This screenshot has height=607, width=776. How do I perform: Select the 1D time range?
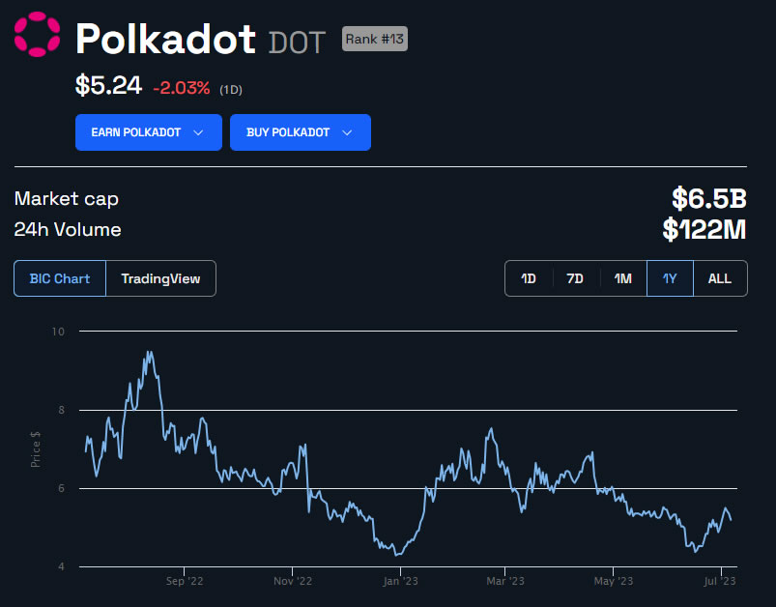point(529,278)
